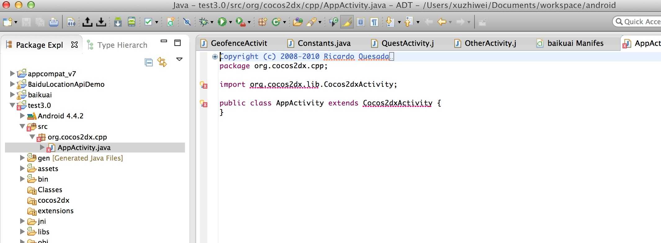
Task: Open the Constants.java editor tab
Action: 319,43
